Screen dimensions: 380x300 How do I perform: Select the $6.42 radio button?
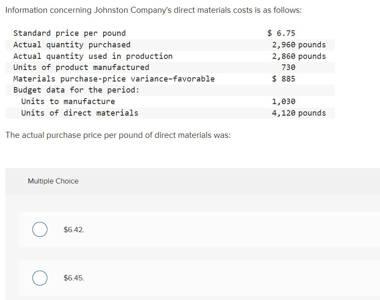pyautogui.click(x=40, y=229)
